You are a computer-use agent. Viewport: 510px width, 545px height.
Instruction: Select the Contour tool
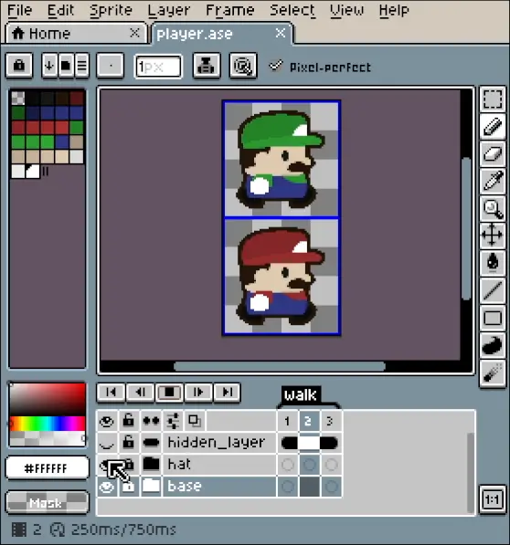pyautogui.click(x=493, y=344)
